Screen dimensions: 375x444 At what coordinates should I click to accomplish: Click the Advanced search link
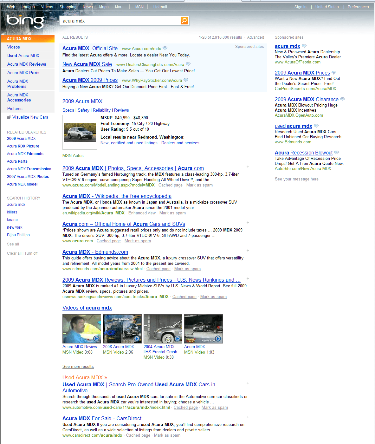click(255, 37)
